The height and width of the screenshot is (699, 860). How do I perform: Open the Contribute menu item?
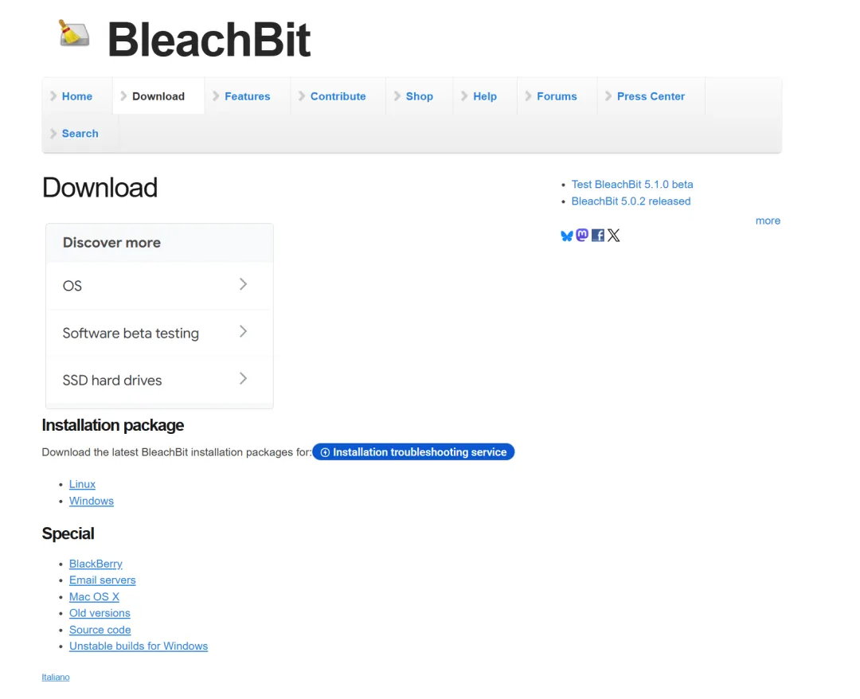(338, 96)
